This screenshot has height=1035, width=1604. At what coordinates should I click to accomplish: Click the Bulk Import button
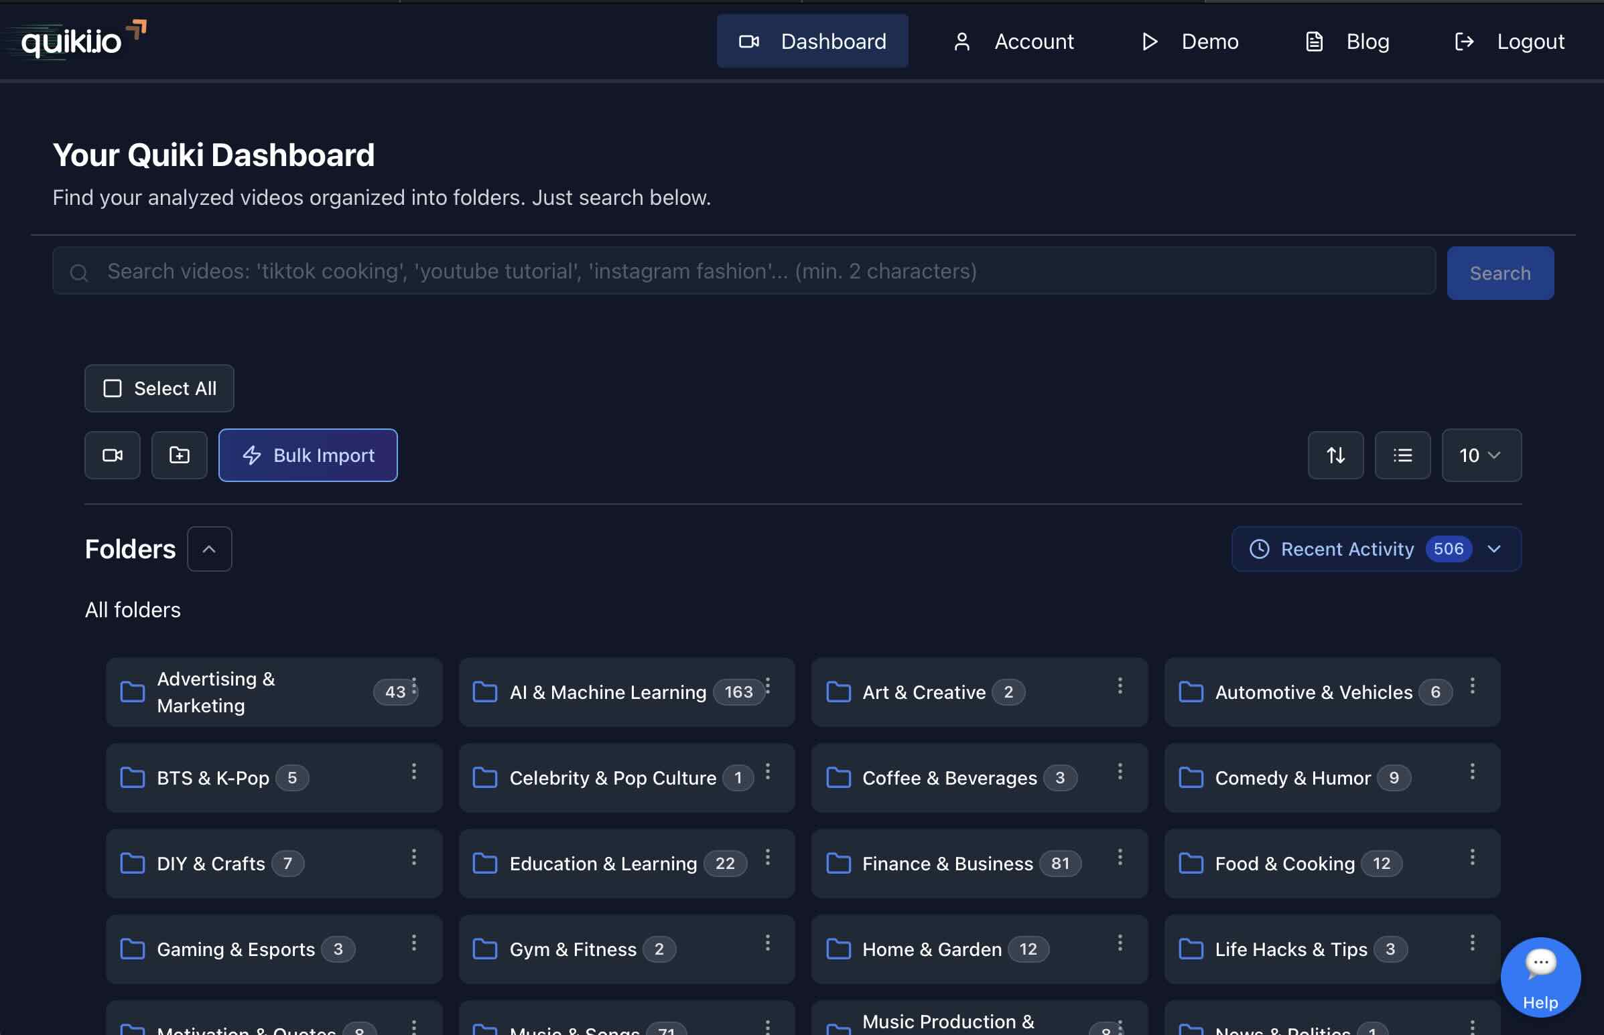click(308, 455)
